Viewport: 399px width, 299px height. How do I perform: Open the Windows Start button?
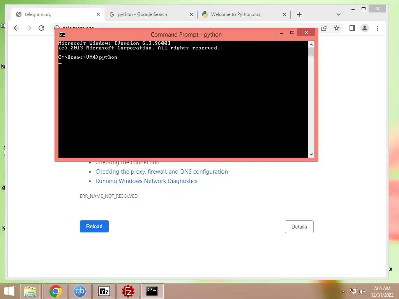(9, 291)
